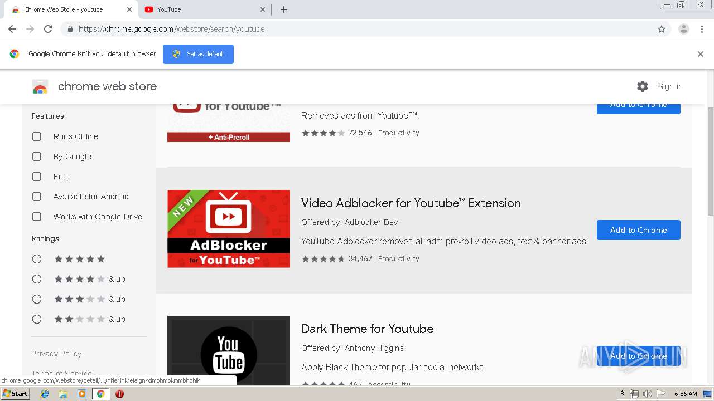The height and width of the screenshot is (401, 714).
Task: Sign in to the web store
Action: (x=670, y=86)
